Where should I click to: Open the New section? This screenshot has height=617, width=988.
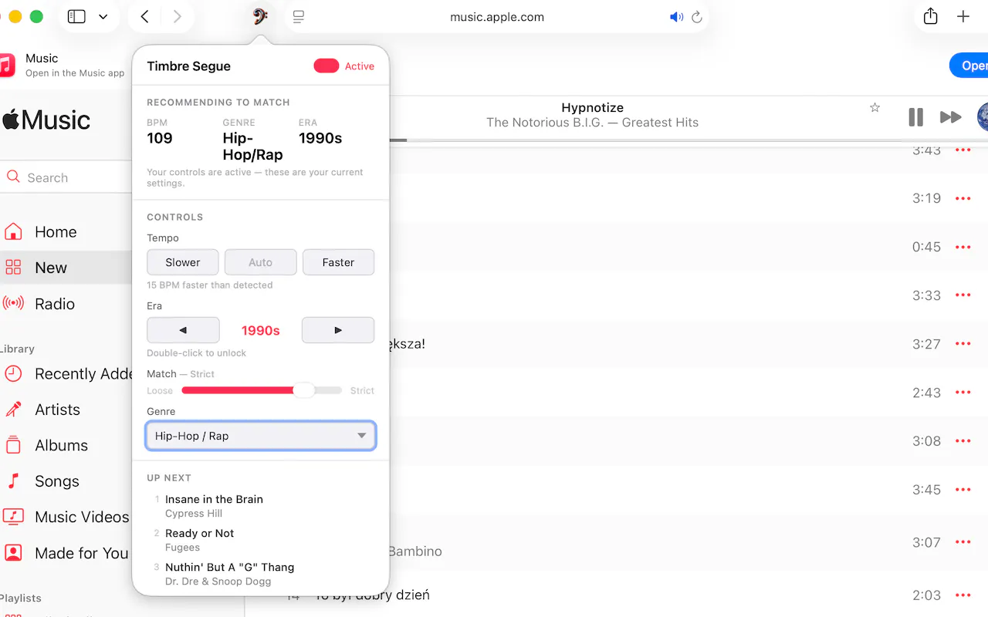51,268
